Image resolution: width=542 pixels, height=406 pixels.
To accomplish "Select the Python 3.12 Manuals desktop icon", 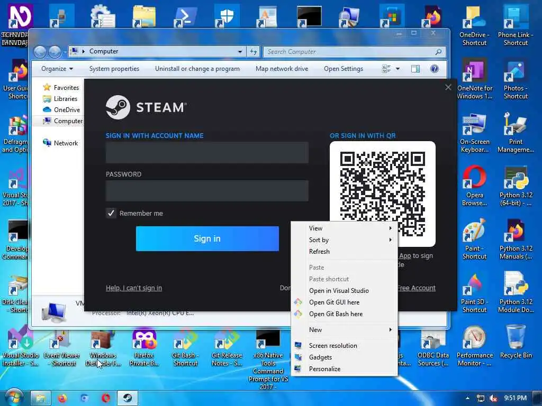I will click(x=516, y=239).
